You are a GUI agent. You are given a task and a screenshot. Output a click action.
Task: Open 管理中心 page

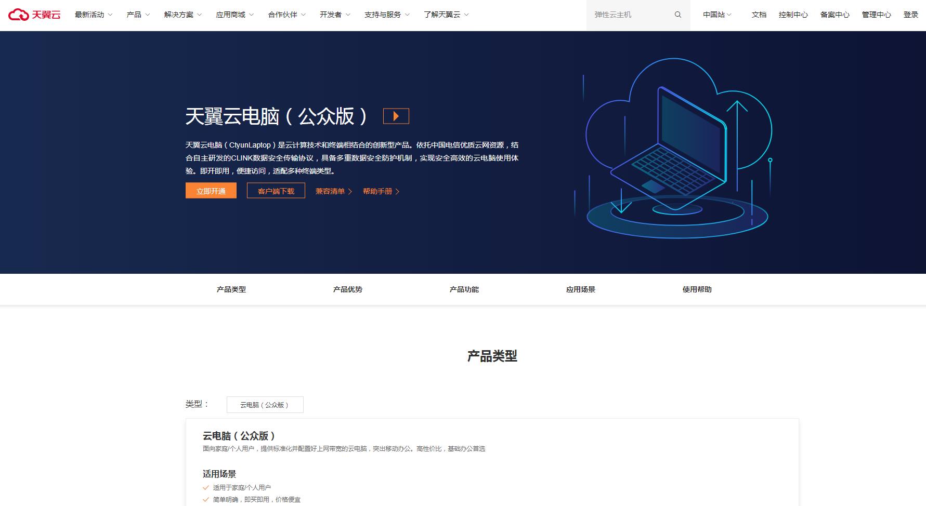click(877, 15)
